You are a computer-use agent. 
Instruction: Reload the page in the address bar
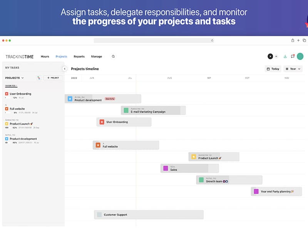[212, 40]
